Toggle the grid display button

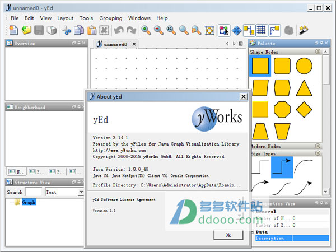262,30
